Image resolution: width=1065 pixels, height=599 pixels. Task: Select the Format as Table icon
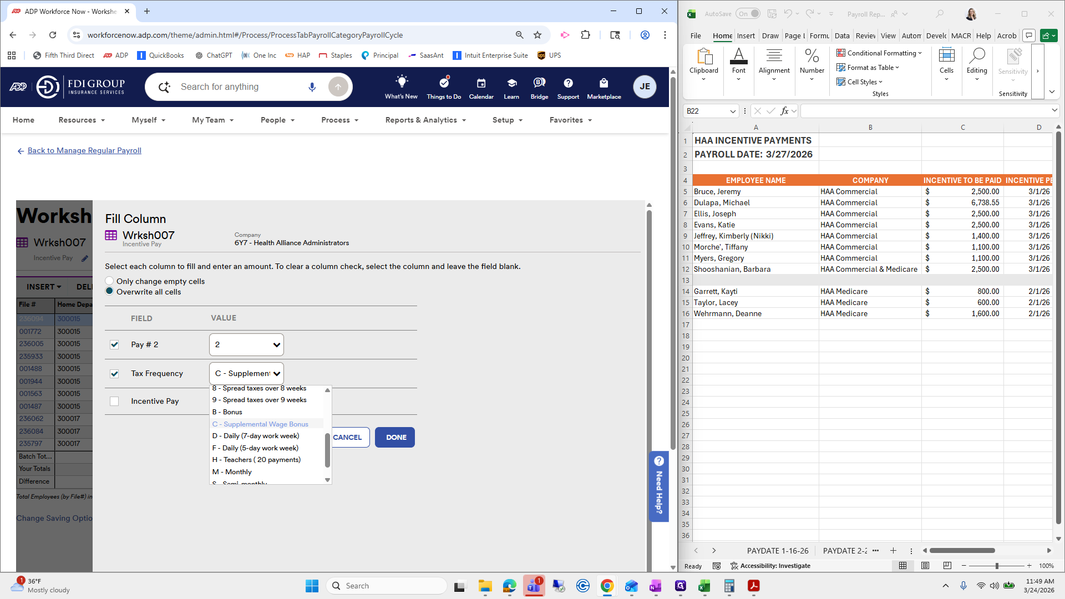point(867,67)
